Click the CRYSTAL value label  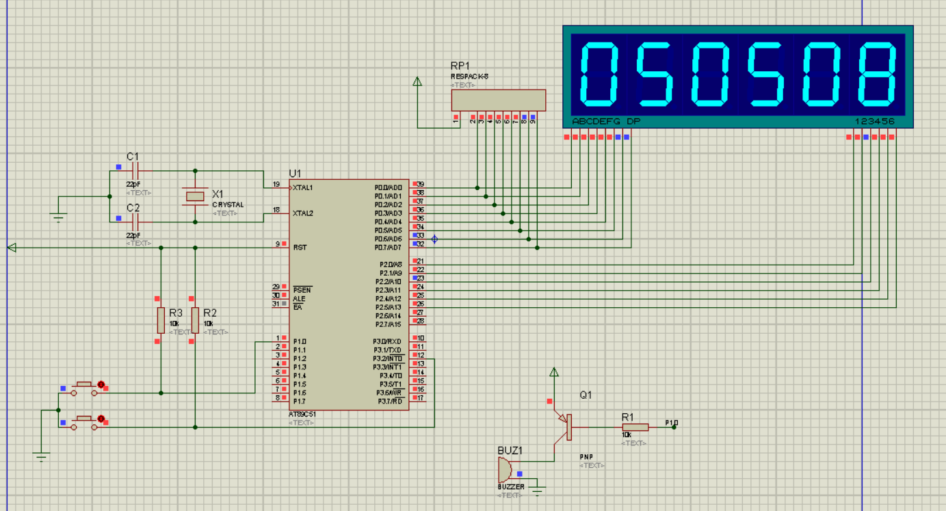pyautogui.click(x=228, y=205)
